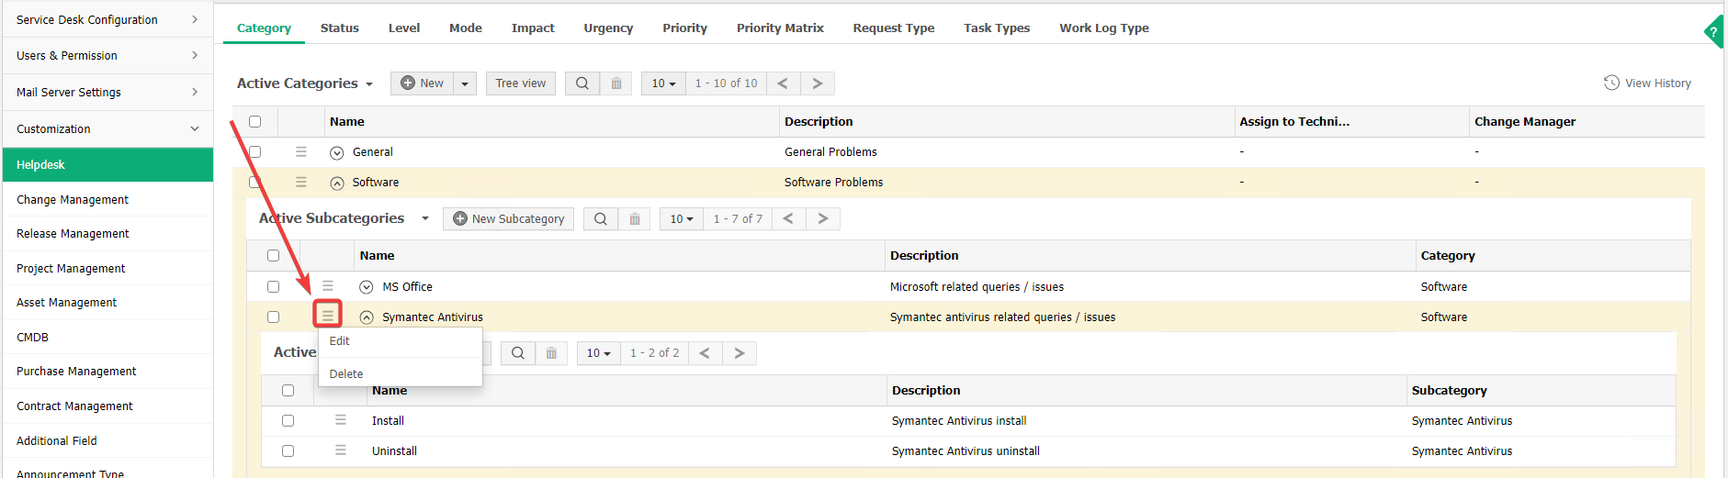Open hamburger menu for General category
The image size is (1728, 478).
(301, 152)
